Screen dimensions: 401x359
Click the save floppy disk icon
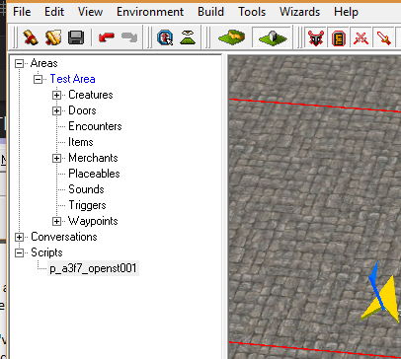[x=76, y=37]
